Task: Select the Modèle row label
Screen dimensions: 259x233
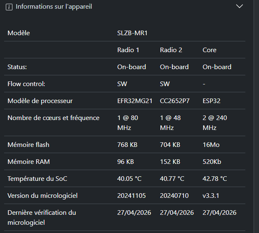Action: point(19,33)
